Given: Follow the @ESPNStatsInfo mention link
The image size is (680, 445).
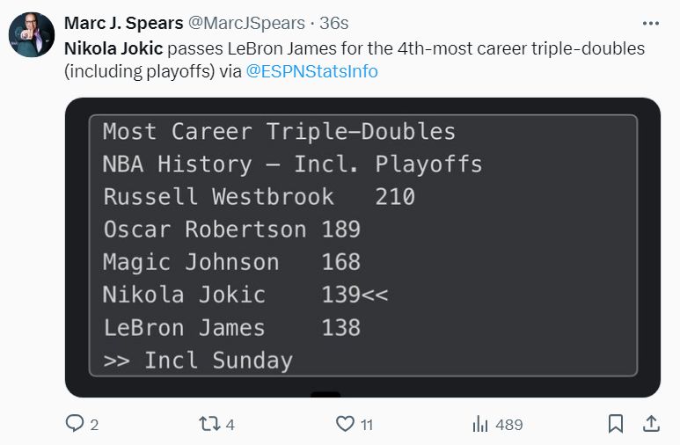Looking at the screenshot, I should [x=312, y=71].
